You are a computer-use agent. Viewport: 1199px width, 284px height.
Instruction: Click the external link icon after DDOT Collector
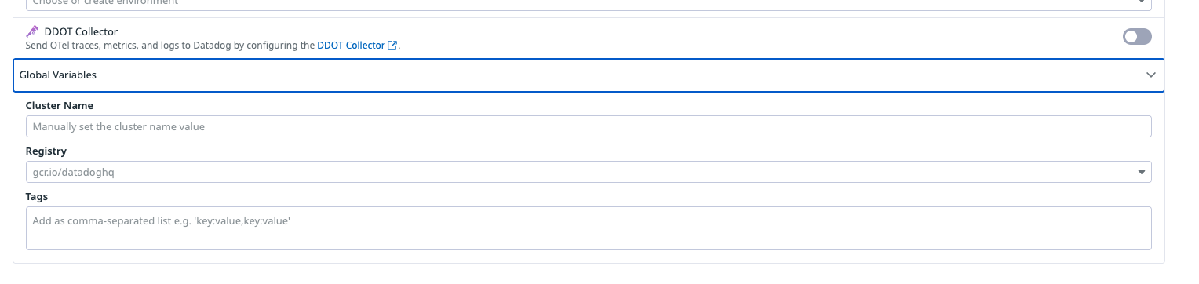click(392, 46)
